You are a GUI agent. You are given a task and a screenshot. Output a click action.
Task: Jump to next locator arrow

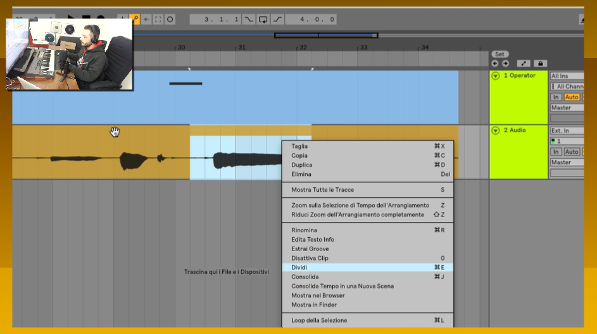tap(505, 63)
